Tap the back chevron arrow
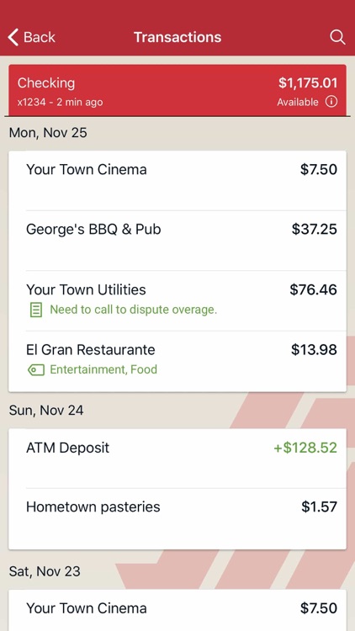Image resolution: width=355 pixels, height=631 pixels. point(13,37)
